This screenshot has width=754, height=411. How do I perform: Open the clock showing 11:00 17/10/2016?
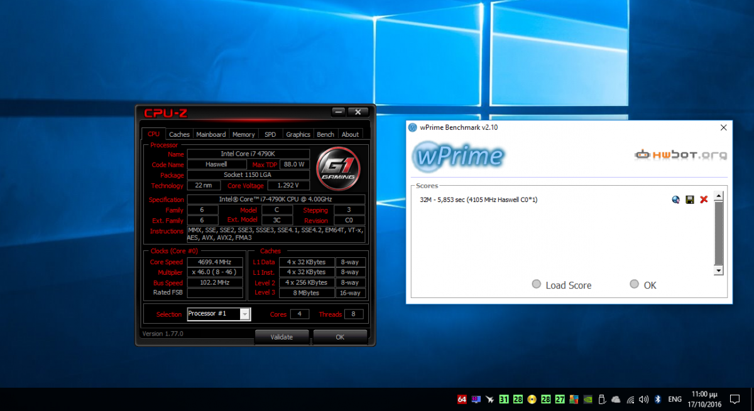(703, 399)
